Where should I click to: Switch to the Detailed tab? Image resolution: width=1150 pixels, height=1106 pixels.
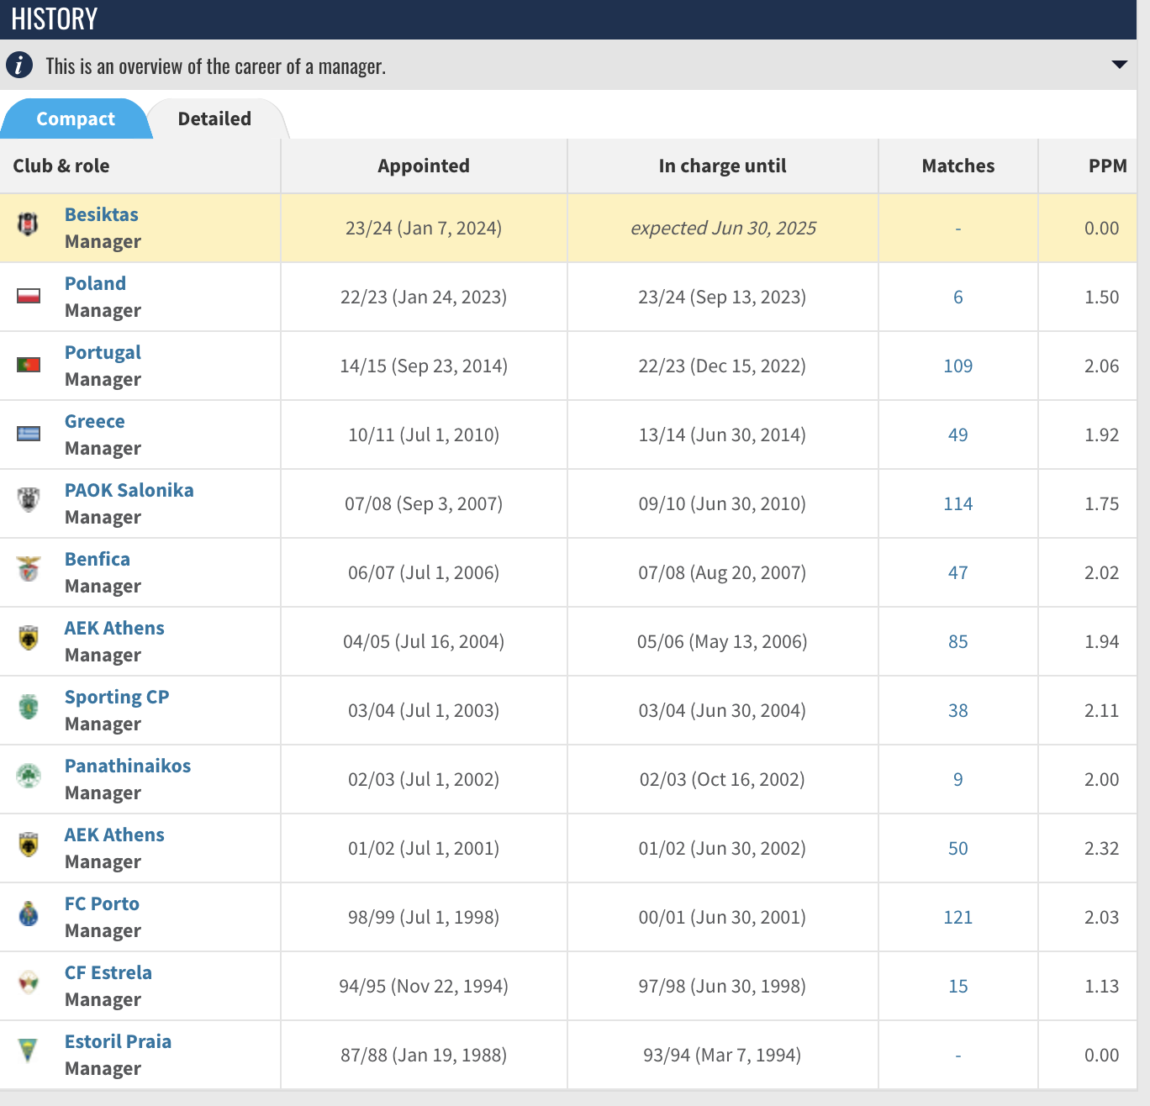tap(214, 119)
